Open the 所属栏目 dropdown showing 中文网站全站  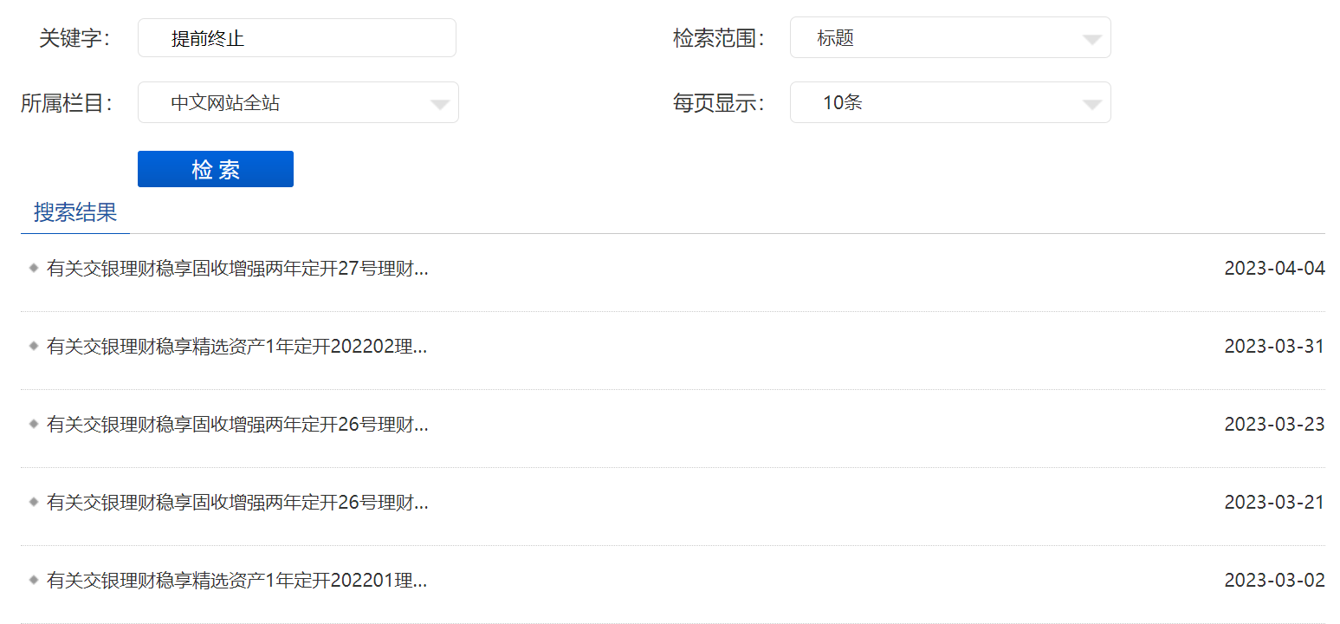(x=297, y=103)
